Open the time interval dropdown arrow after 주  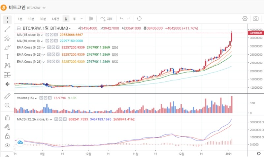tap(82, 19)
